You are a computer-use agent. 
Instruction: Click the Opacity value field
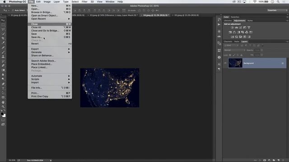point(257,50)
